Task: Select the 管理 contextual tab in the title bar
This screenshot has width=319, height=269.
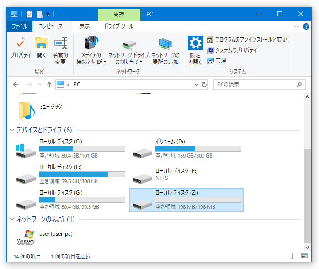Action: [119, 15]
